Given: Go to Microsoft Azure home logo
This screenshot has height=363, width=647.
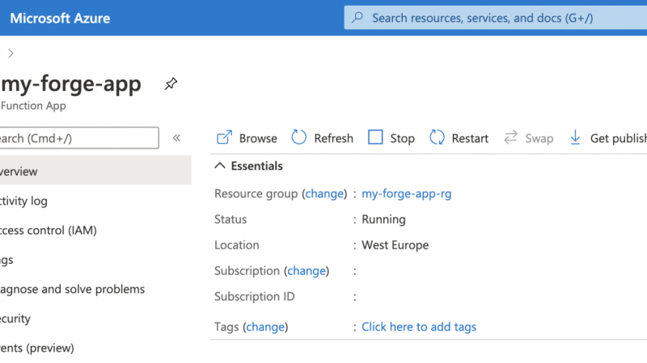Looking at the screenshot, I should click(x=60, y=18).
